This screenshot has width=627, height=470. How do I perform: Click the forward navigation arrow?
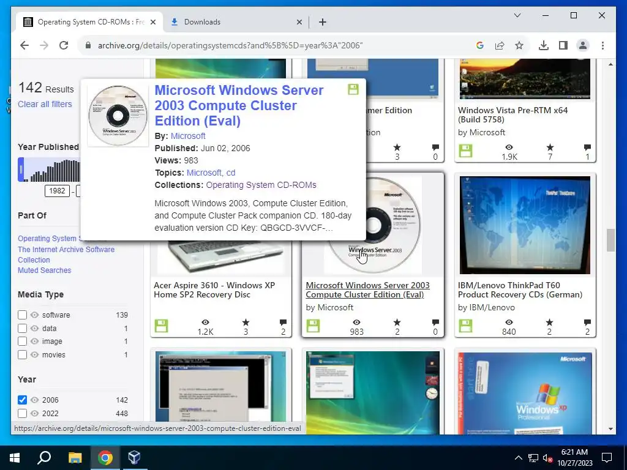44,45
